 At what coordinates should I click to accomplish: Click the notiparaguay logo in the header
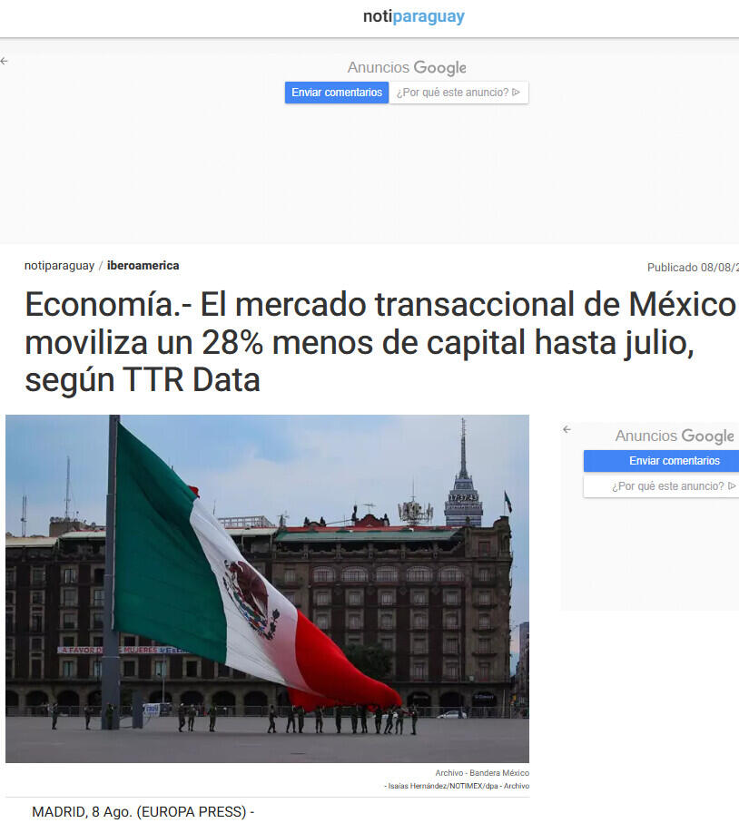coord(413,16)
